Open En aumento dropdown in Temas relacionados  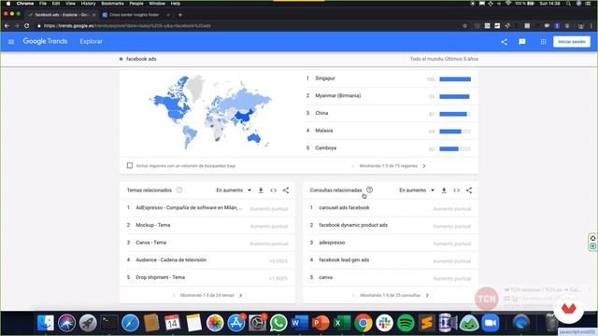coord(234,190)
